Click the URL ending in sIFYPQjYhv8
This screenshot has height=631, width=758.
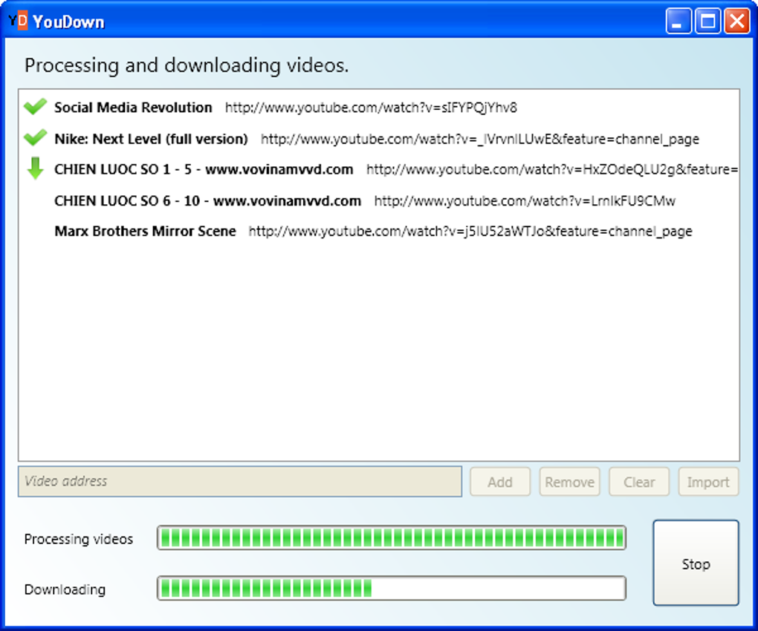click(372, 108)
